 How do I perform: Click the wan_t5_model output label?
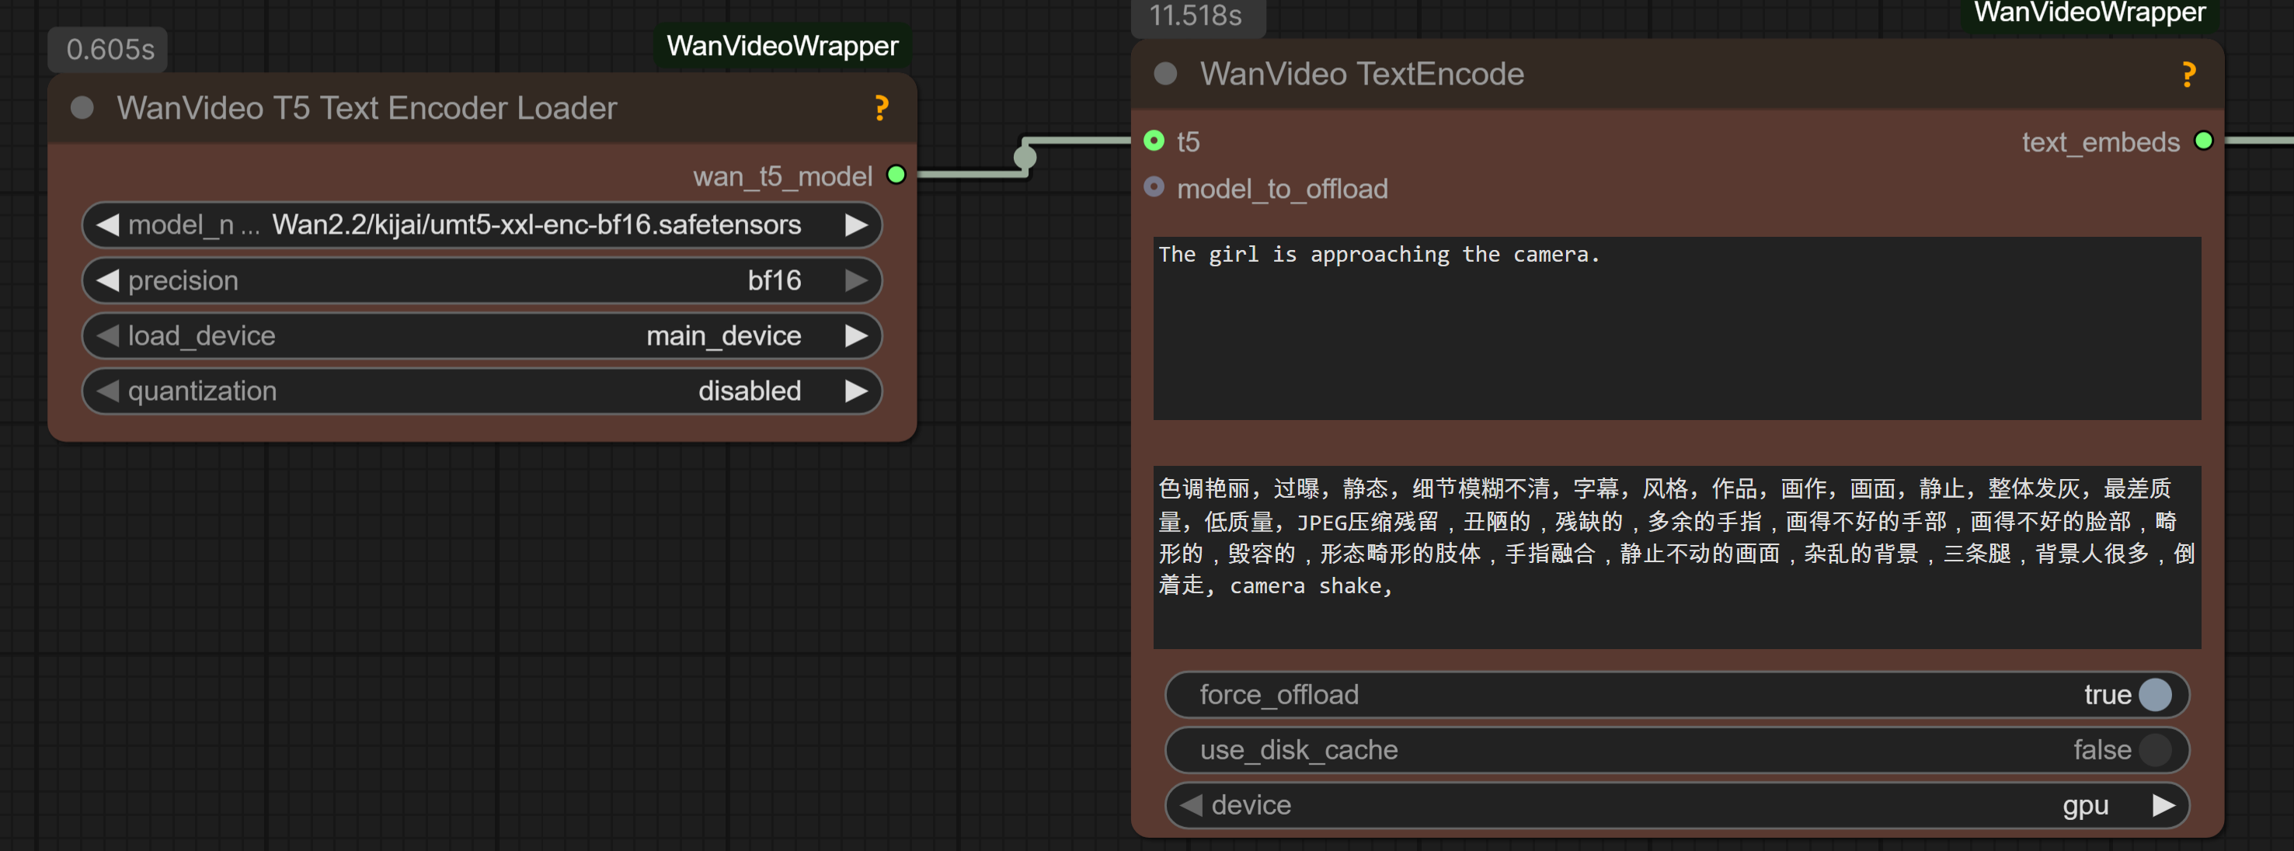[783, 175]
